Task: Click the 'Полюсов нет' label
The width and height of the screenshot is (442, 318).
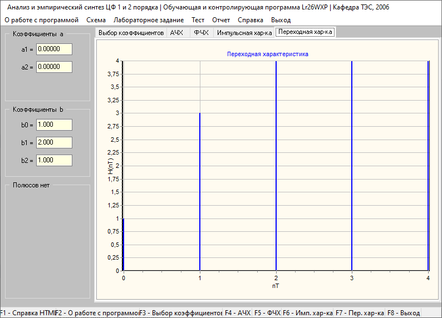Action: point(31,185)
